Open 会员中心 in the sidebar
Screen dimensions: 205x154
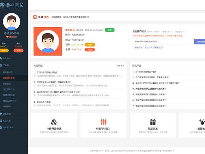7,58
